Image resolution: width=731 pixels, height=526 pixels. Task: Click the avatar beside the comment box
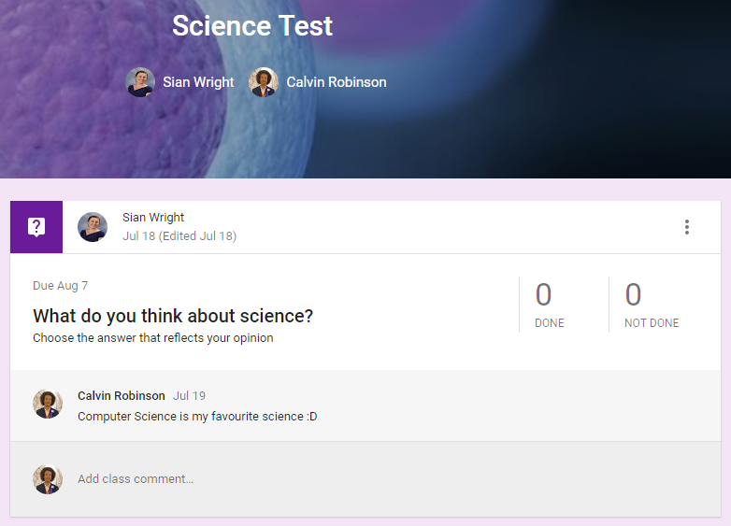point(48,479)
